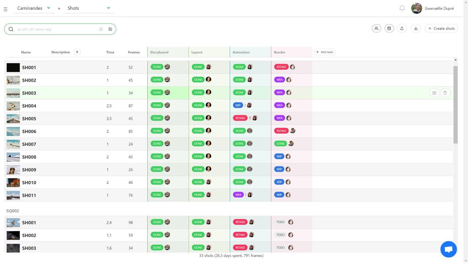Expand the Caminandes production dropdown
The image size is (468, 263).
[34, 8]
